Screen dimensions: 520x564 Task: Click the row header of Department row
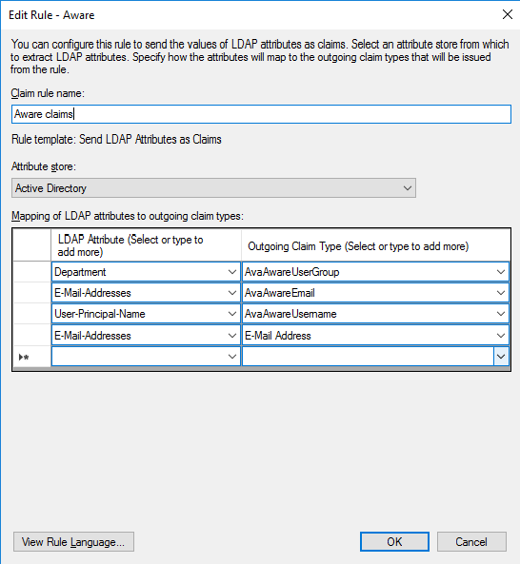(32, 272)
